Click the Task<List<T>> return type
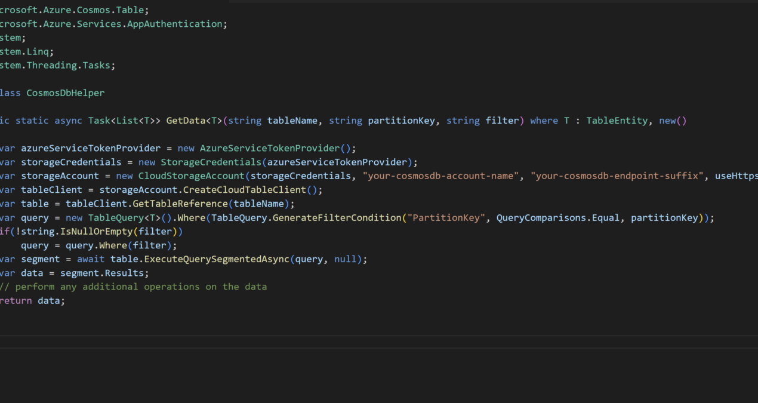Viewport: 758px width, 403px height. 124,121
